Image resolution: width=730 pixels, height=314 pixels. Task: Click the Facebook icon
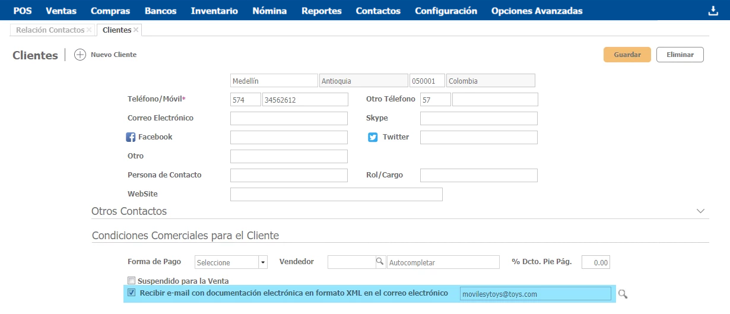(131, 137)
